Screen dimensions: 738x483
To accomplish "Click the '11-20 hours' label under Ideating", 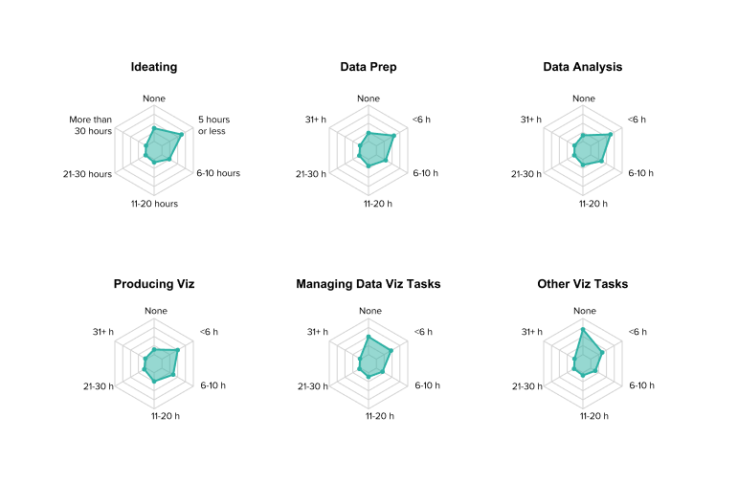I will (x=154, y=204).
